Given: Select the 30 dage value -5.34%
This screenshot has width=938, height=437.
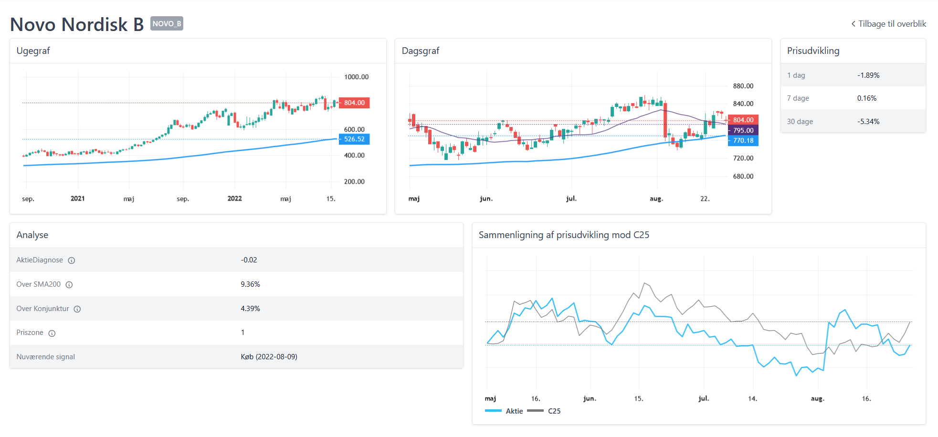Looking at the screenshot, I should tap(868, 122).
